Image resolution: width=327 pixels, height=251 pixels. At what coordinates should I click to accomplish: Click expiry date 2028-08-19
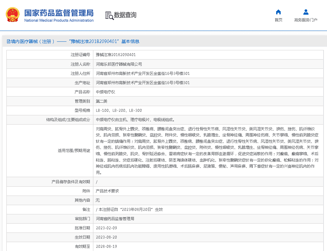(106, 247)
